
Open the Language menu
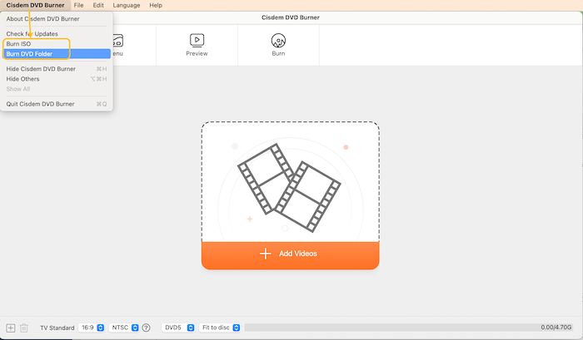pos(127,5)
